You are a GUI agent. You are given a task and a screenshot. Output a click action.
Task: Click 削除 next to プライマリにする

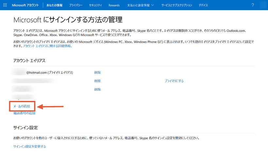click(97, 81)
